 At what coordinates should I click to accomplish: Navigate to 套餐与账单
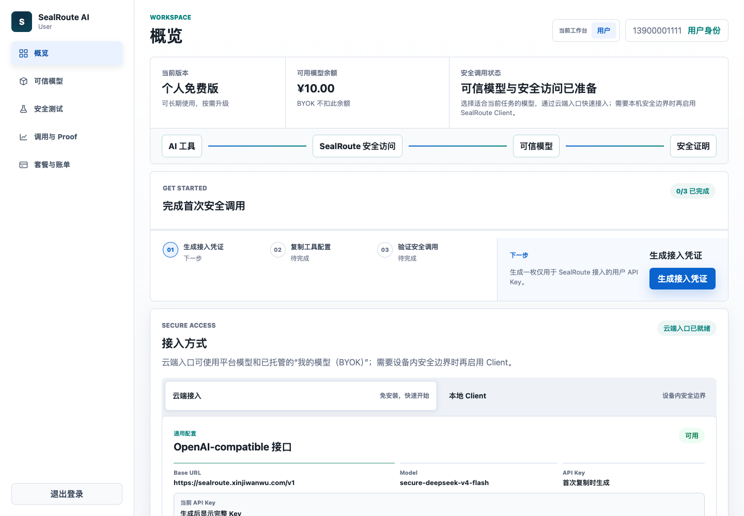point(67,165)
